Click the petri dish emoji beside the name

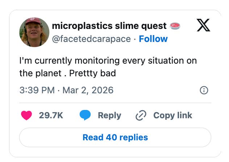coord(175,26)
